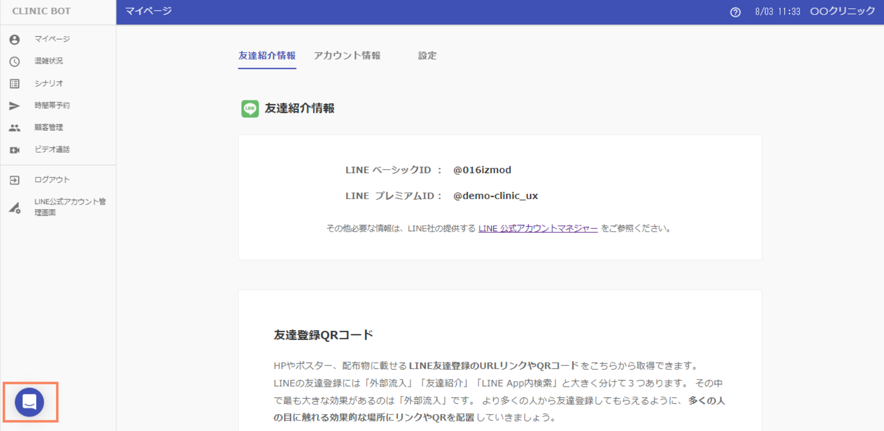This screenshot has width=884, height=431.
Task: Click the CLINIC BOT logo text
Action: [x=41, y=11]
